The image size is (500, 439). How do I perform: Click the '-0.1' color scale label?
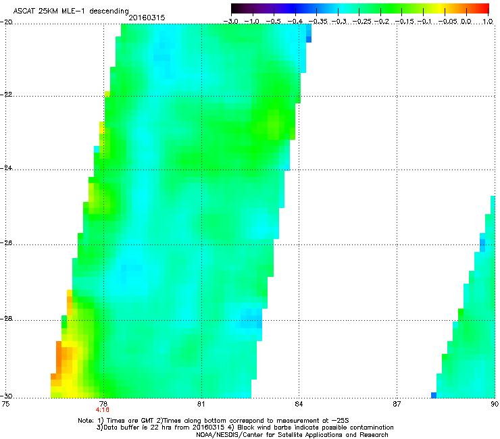pos(424,22)
